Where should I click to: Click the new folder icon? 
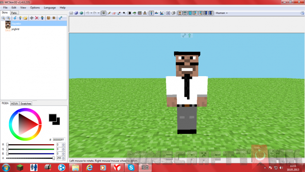tap(25, 18)
